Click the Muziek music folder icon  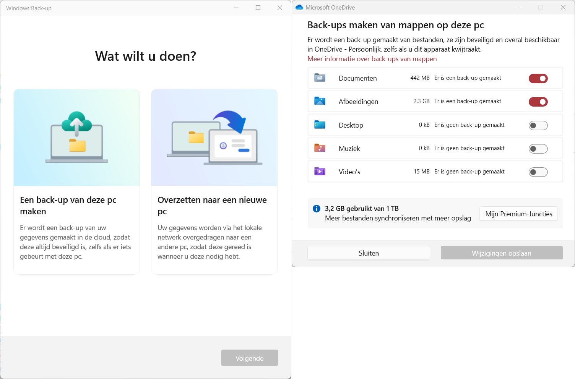click(x=320, y=148)
